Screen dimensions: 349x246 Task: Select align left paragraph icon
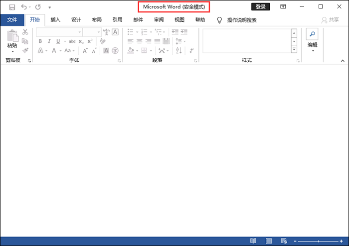coord(131,41)
